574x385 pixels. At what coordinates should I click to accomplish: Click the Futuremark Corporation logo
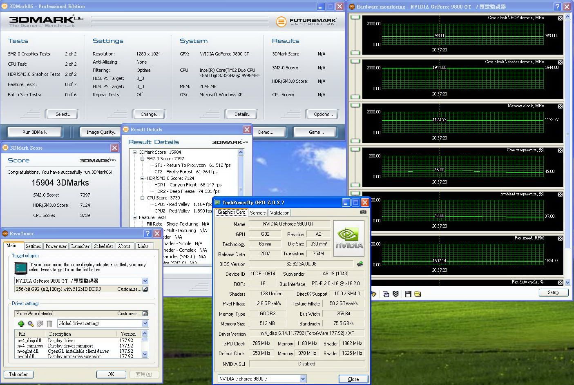click(306, 22)
